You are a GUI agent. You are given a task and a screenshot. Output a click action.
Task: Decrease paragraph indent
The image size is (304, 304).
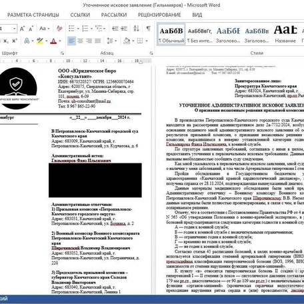(115, 29)
